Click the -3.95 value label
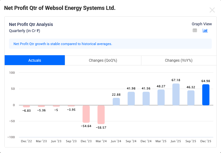This screenshot has width=221, height=153. [x=71, y=110]
